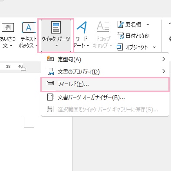
Task: Open the 定型句(A) submenu
Action: click(x=105, y=59)
